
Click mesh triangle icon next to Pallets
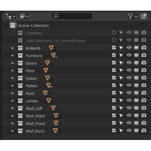pyautogui.click(x=48, y=85)
